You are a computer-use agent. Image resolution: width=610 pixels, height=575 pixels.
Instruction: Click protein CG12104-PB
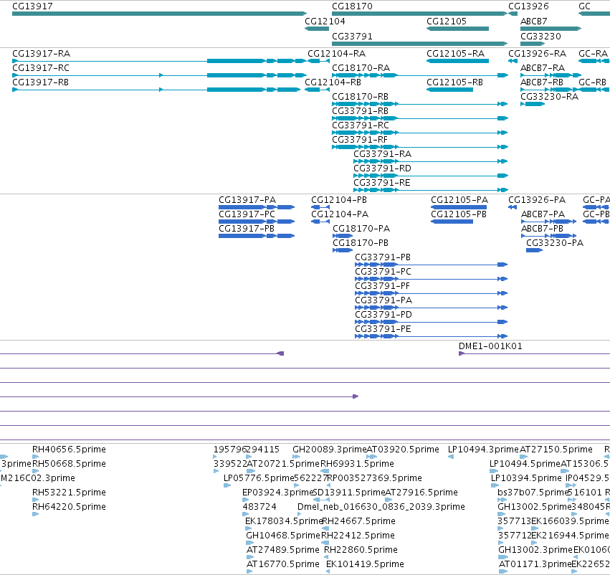tap(320, 207)
